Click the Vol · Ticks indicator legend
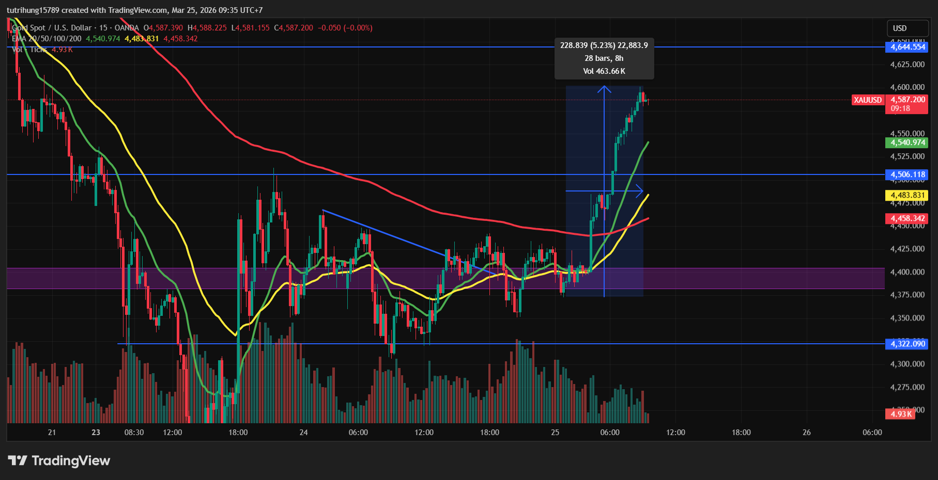The image size is (938, 480). [29, 50]
